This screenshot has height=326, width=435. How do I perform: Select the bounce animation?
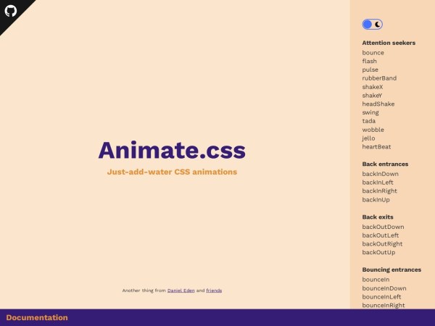tap(373, 53)
